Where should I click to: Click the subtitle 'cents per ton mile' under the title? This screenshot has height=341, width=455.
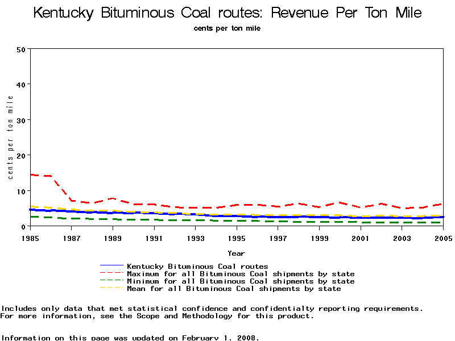(227, 28)
